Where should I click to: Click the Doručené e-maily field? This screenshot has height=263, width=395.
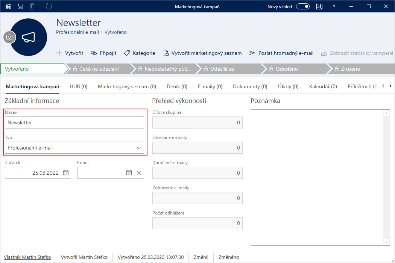click(197, 173)
